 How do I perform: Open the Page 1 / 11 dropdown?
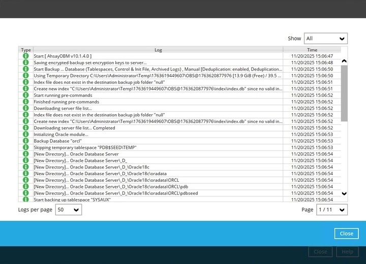coord(331,210)
